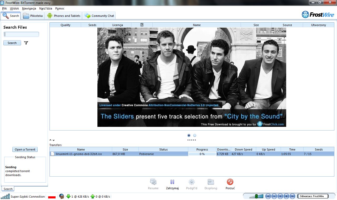Click the connection signal bars icon
The image size is (337, 200).
(x=5, y=196)
